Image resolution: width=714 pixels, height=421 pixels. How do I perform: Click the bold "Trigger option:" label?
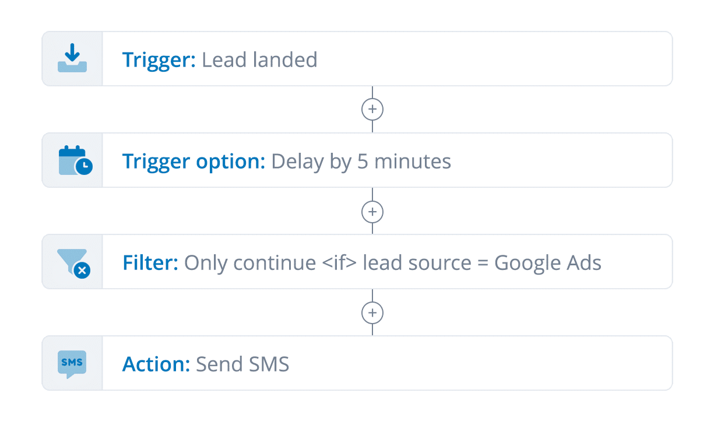click(194, 161)
